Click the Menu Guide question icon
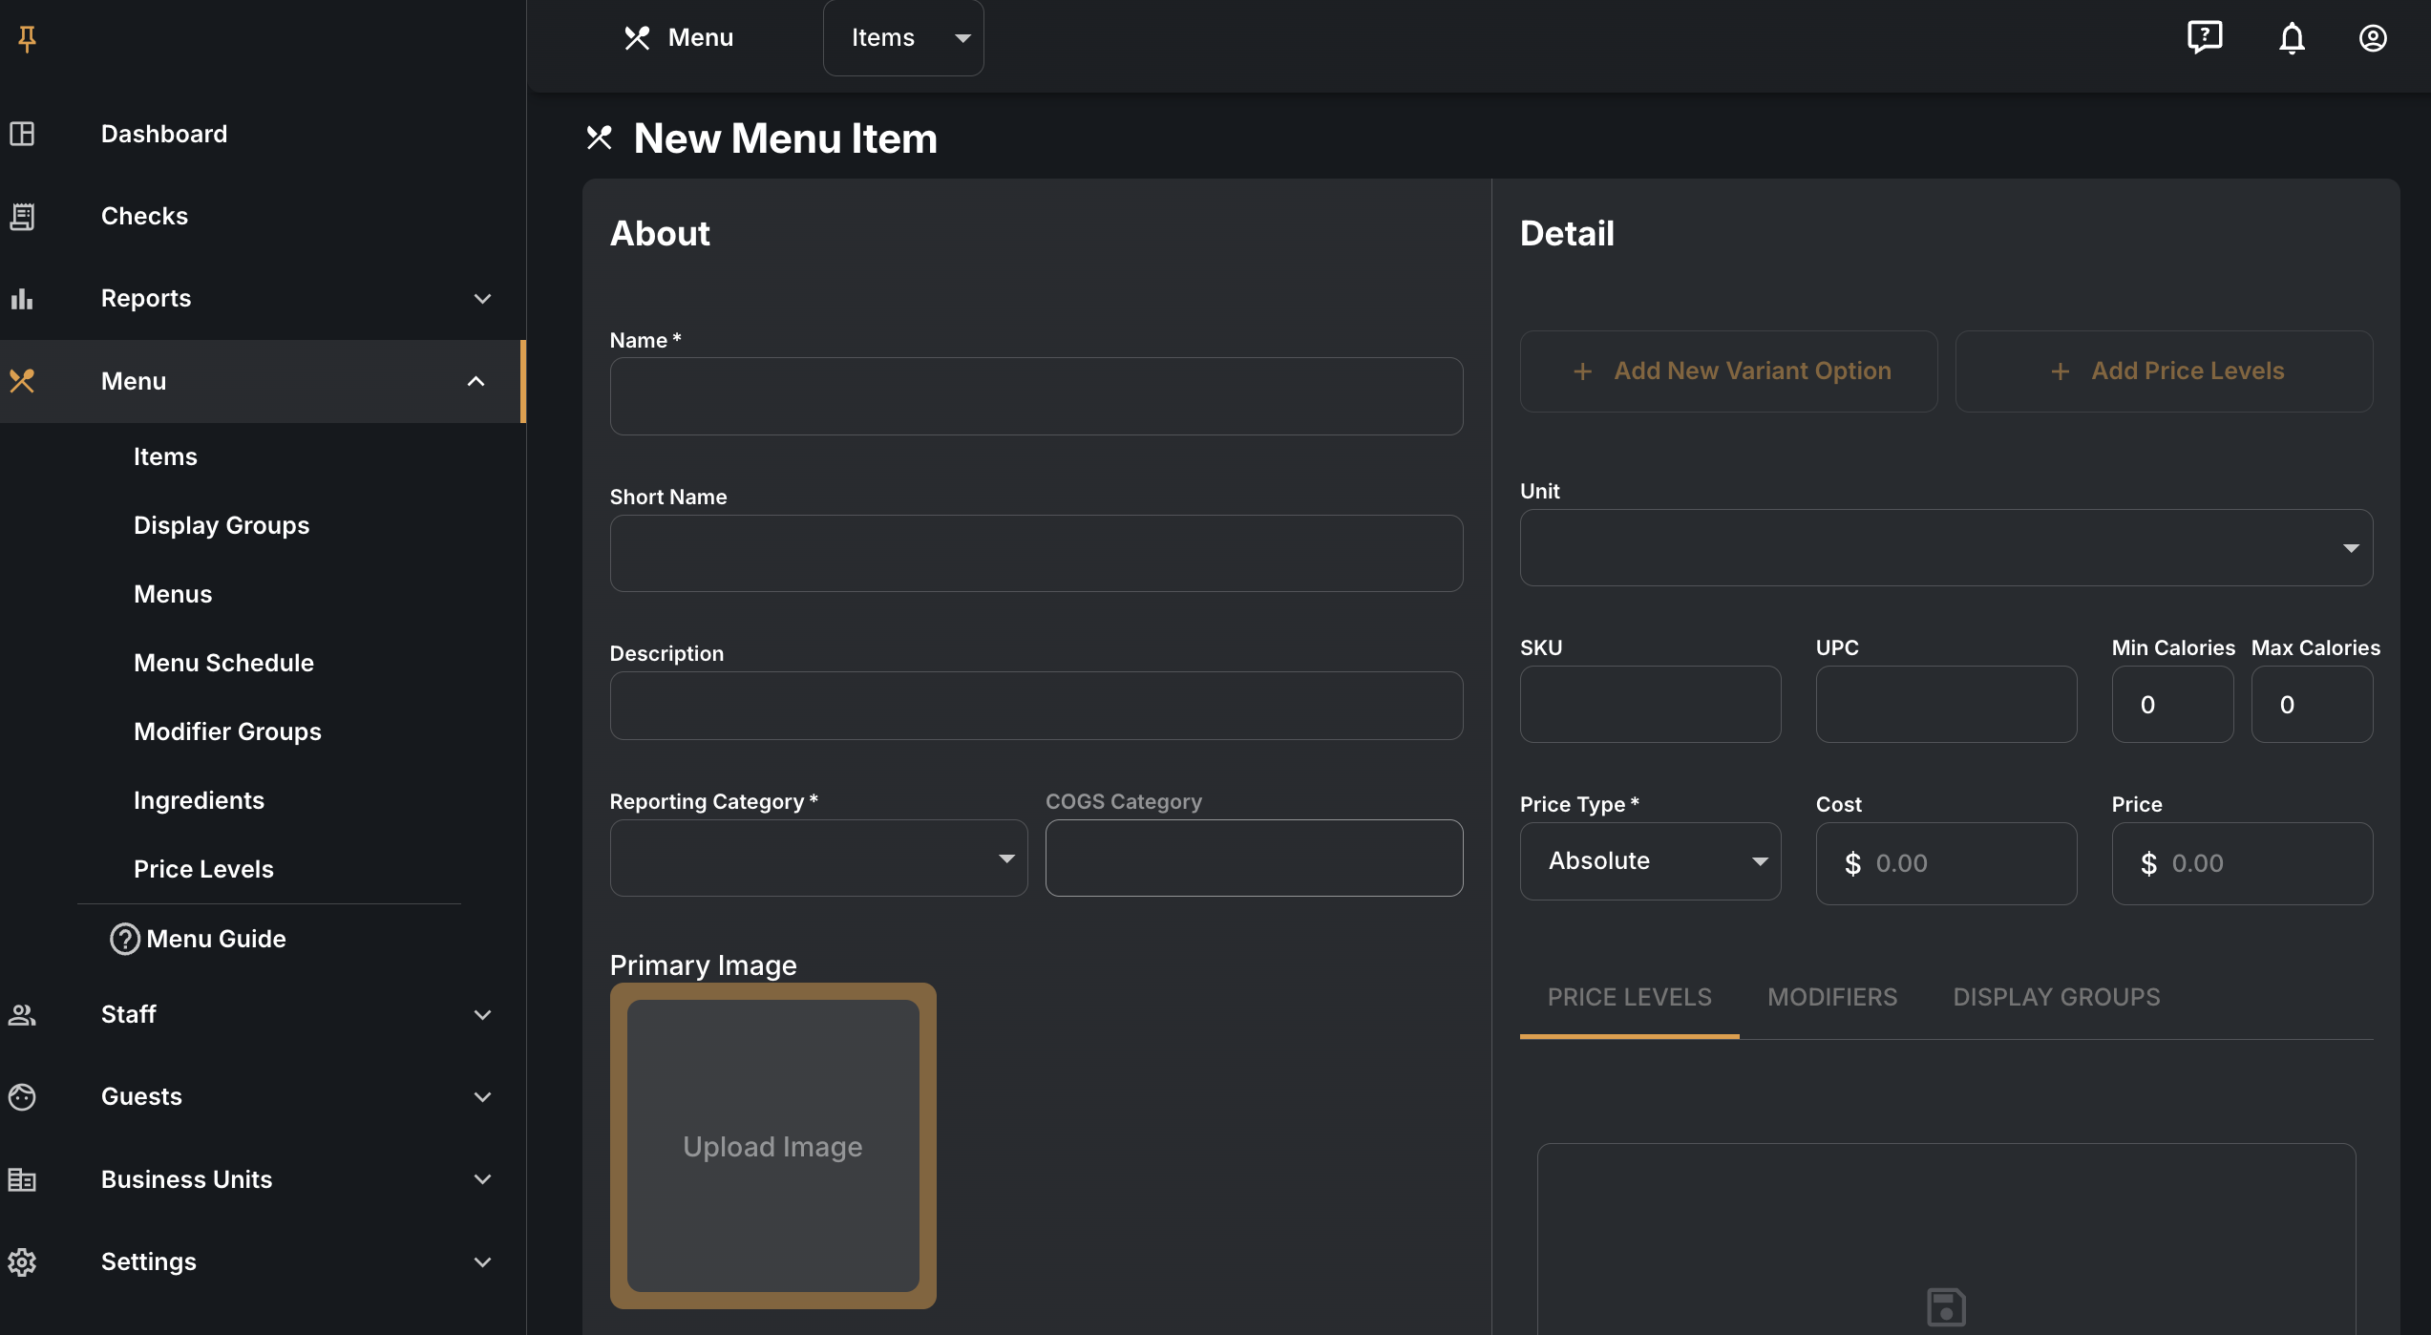Viewport: 2431px width, 1335px height. [x=124, y=939]
